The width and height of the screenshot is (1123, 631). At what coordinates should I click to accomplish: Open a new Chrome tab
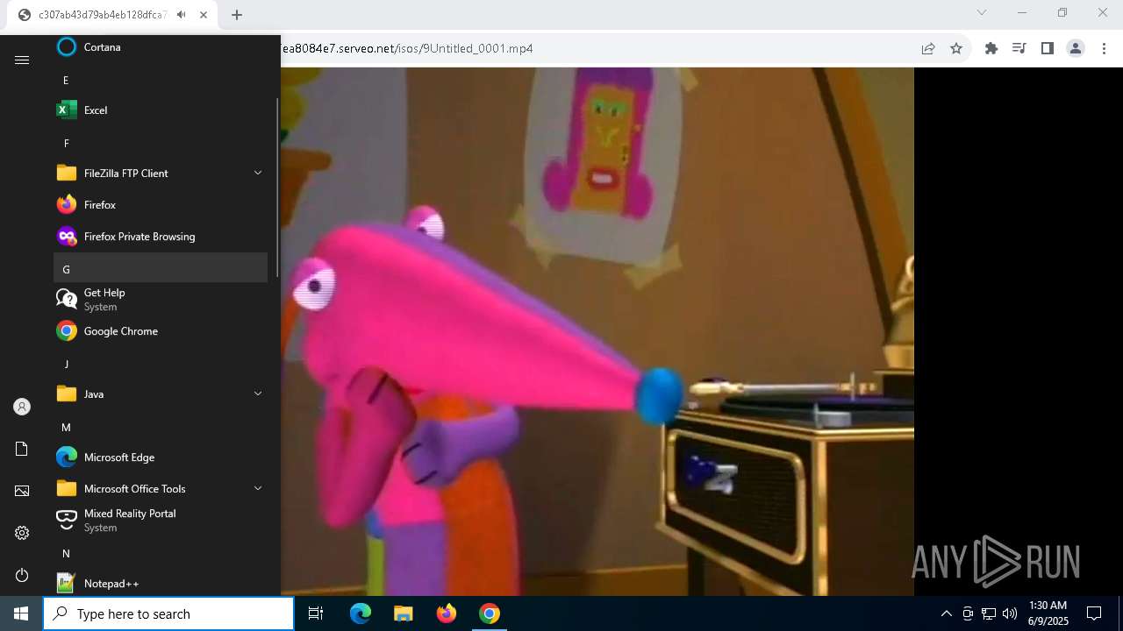(x=237, y=15)
